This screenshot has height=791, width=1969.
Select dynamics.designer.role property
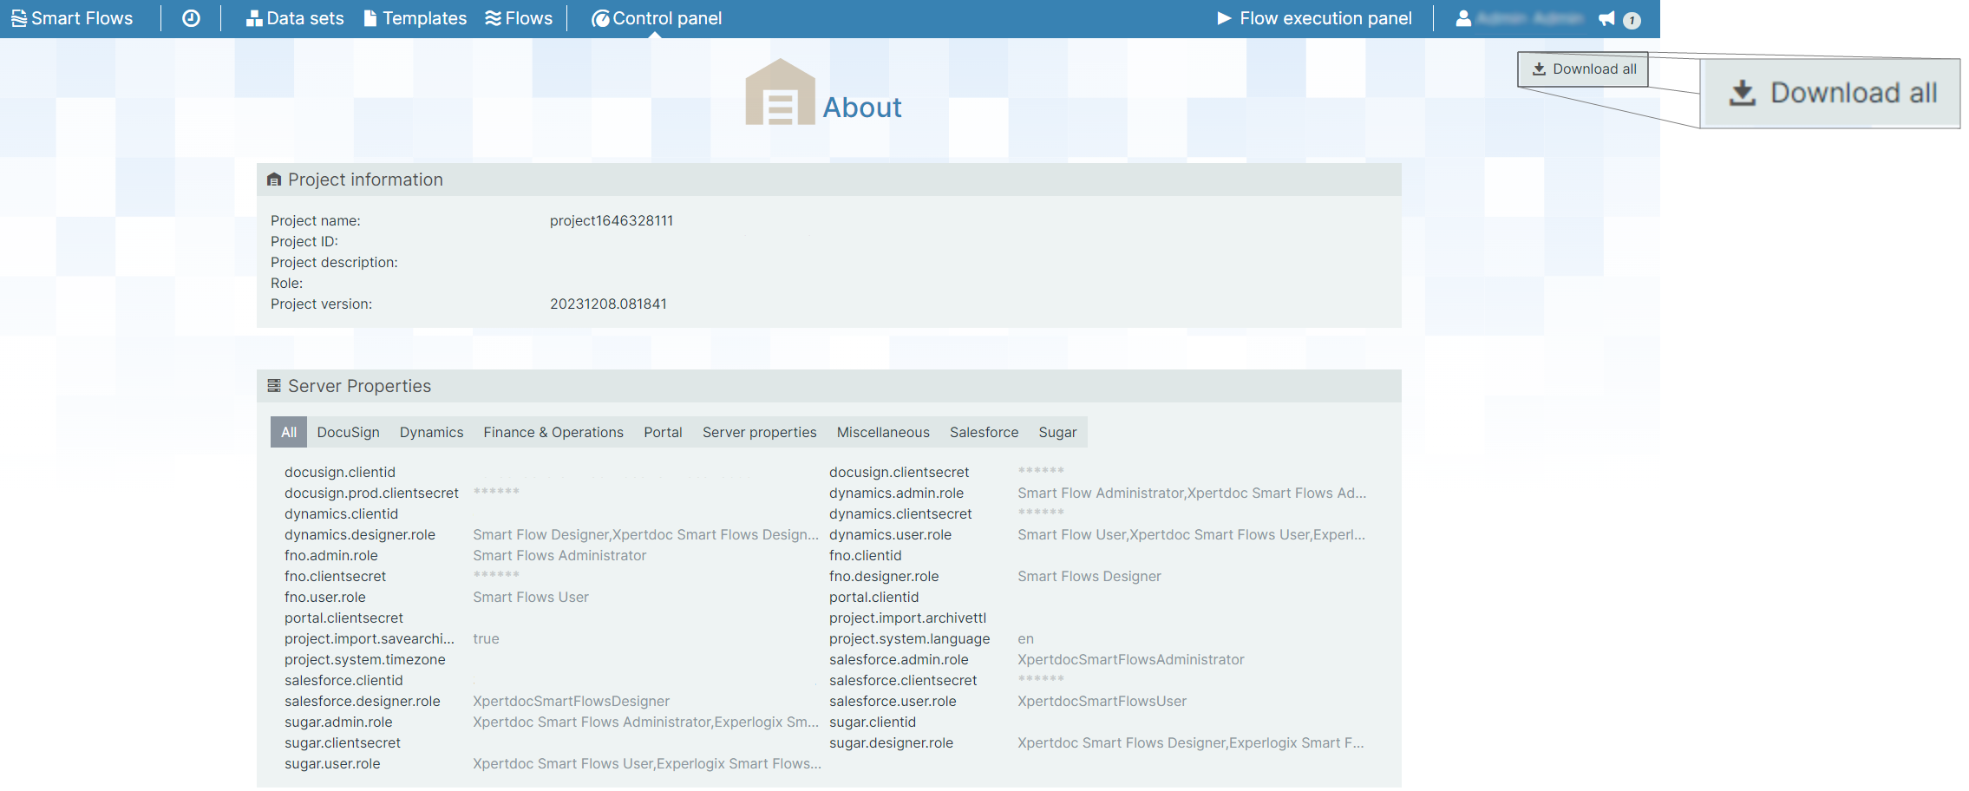coord(360,534)
